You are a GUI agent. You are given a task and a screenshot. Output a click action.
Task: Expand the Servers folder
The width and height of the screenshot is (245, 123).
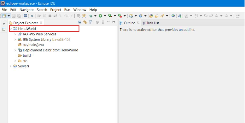pos(10,66)
